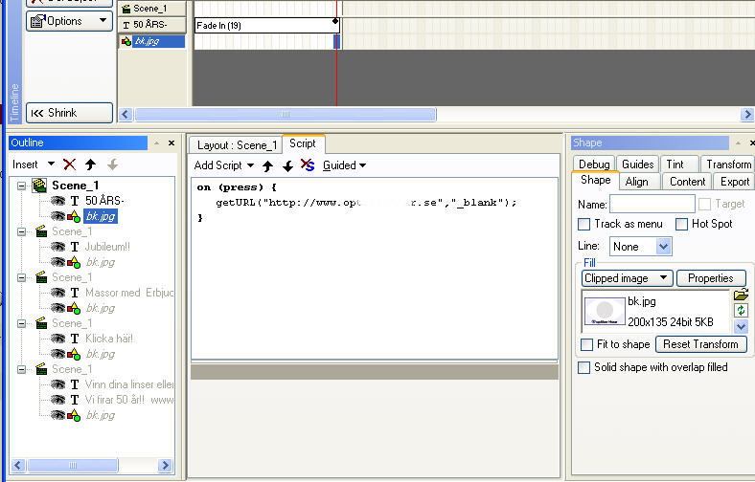The image size is (755, 482).
Task: Select the Script tab
Action: point(303,143)
